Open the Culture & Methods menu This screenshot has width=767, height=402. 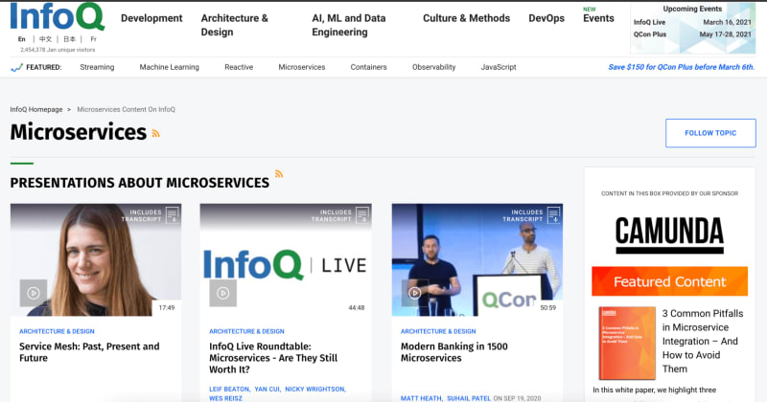(466, 18)
